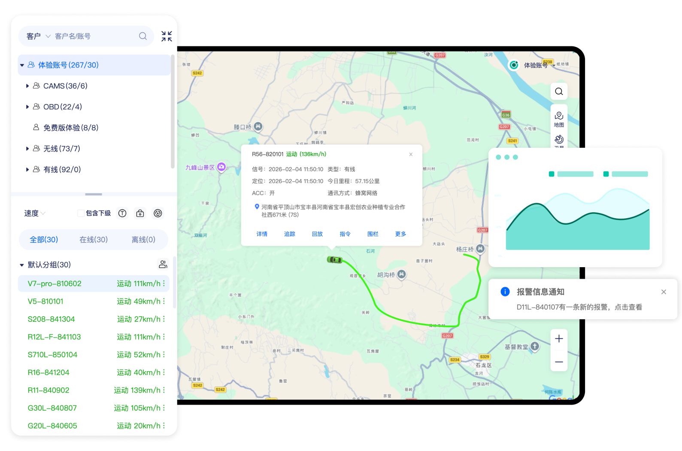Open the 速度 sort dropdown
The image size is (682, 451).
click(34, 213)
